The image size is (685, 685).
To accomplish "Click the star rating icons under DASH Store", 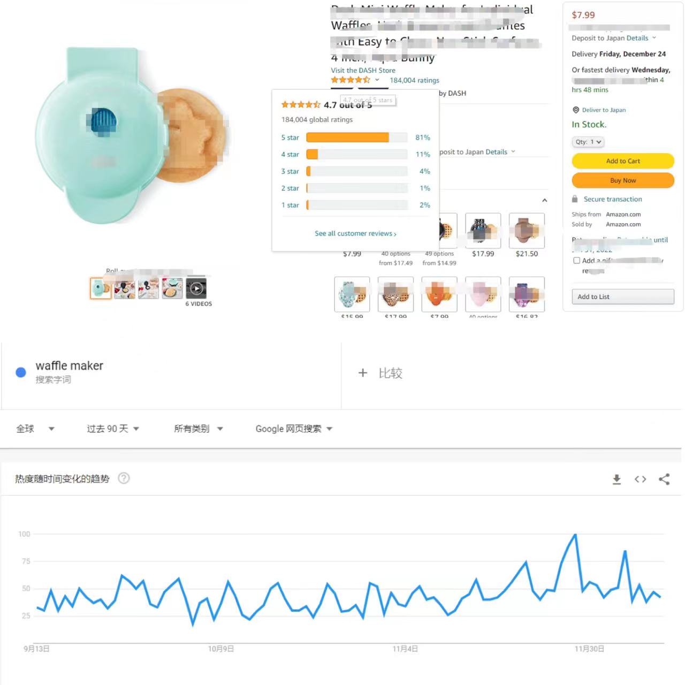I will tap(351, 80).
